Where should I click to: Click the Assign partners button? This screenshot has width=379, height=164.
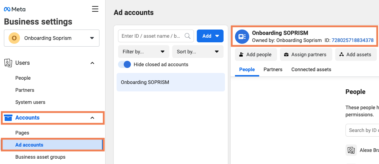[306, 54]
